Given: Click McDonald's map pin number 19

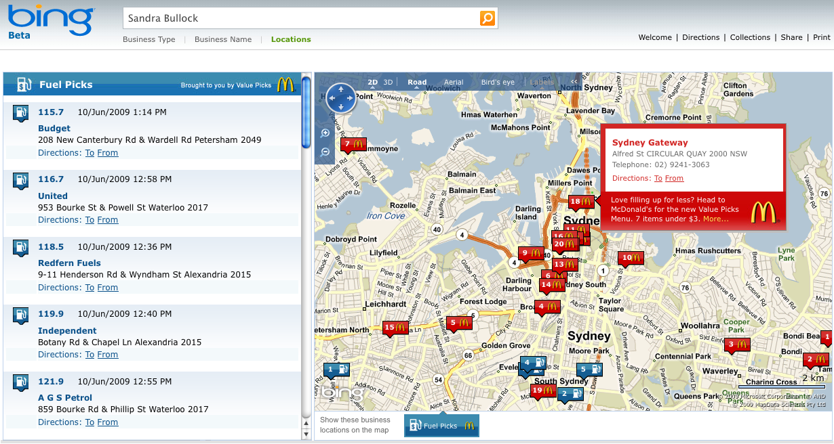Looking at the screenshot, I should point(544,391).
